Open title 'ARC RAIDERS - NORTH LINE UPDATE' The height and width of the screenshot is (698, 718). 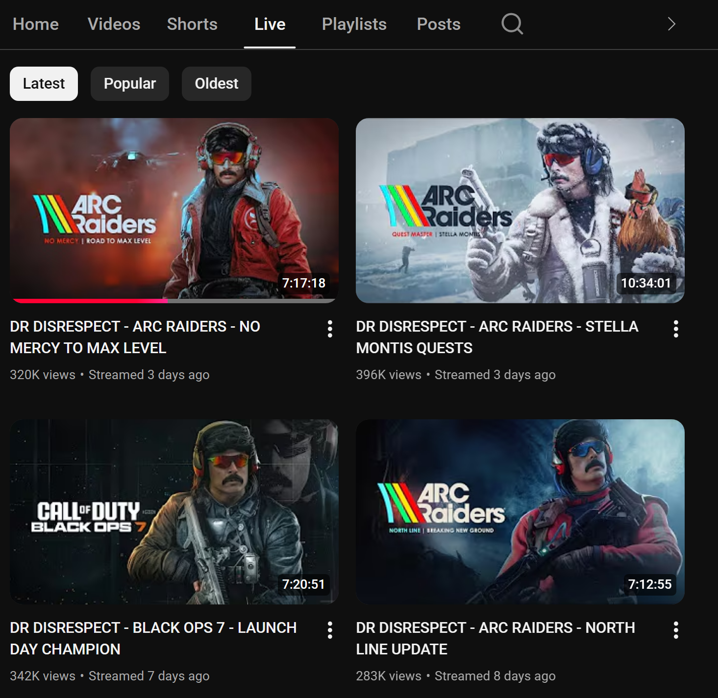click(x=495, y=638)
